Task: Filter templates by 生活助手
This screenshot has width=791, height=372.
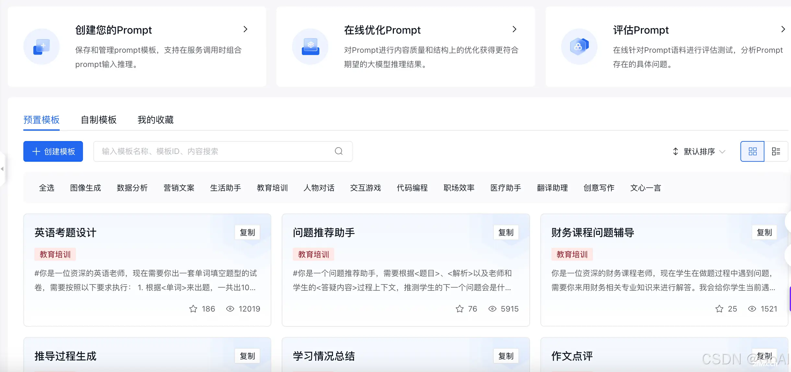Action: (226, 188)
